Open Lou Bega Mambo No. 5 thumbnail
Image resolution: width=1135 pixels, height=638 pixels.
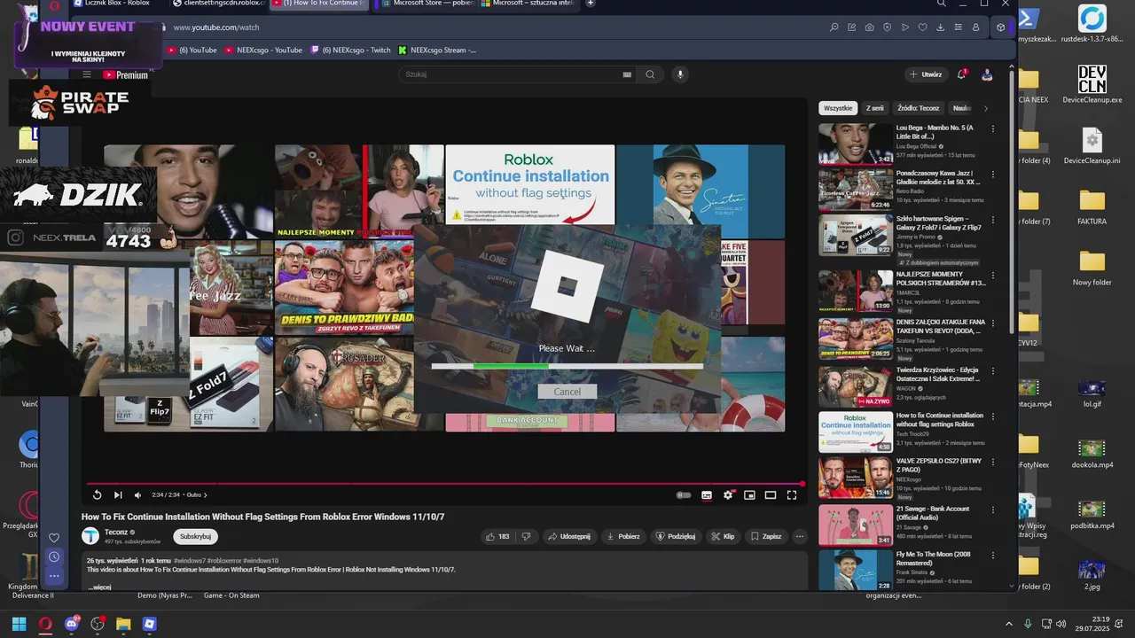856,144
